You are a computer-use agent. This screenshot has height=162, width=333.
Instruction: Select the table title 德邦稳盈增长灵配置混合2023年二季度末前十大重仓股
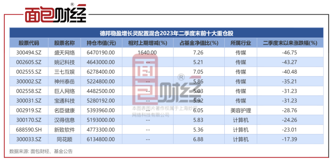(166, 33)
